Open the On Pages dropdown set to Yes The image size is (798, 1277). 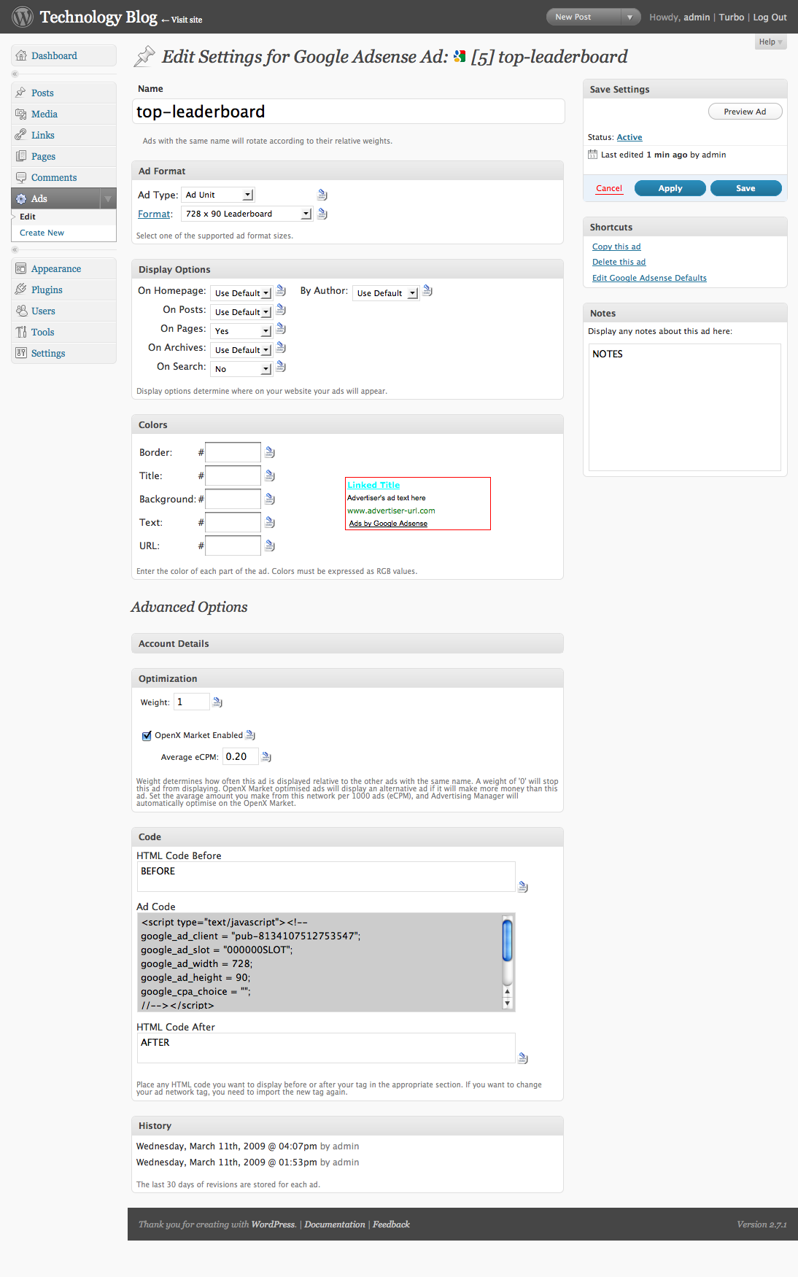pos(241,331)
